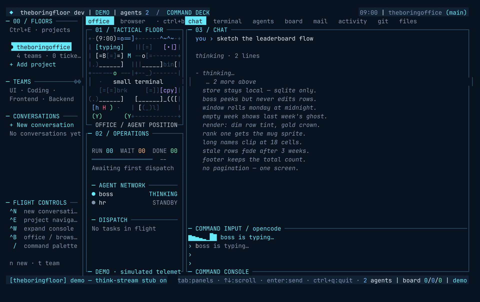Click the WAIT 00 counter
The height and width of the screenshot is (302, 480).
click(x=133, y=151)
